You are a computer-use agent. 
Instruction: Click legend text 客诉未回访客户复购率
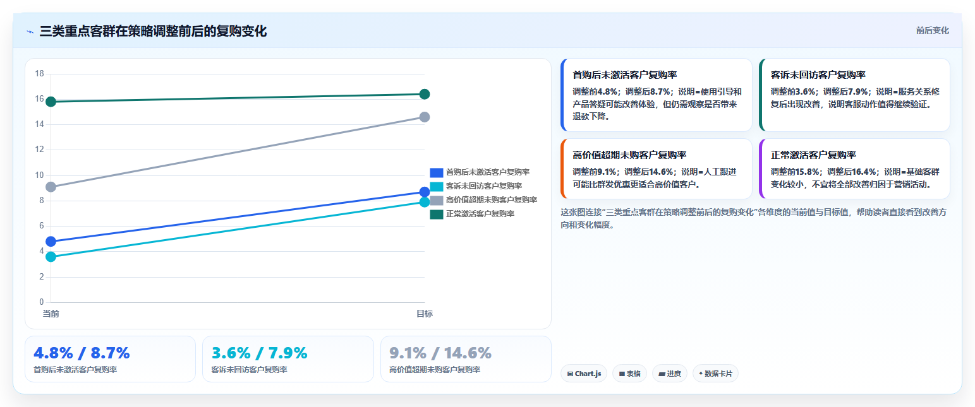pyautogui.click(x=484, y=186)
